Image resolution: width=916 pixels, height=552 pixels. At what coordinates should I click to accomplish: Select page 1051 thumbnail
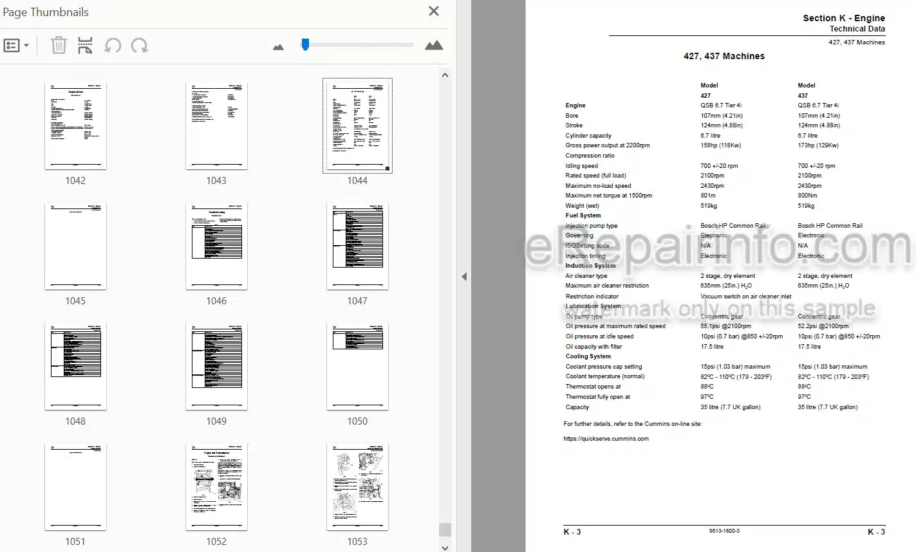pyautogui.click(x=75, y=487)
